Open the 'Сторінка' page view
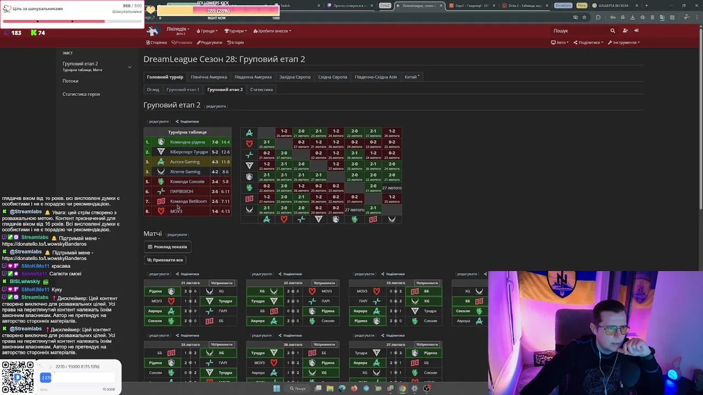The width and height of the screenshot is (703, 395). point(157,42)
